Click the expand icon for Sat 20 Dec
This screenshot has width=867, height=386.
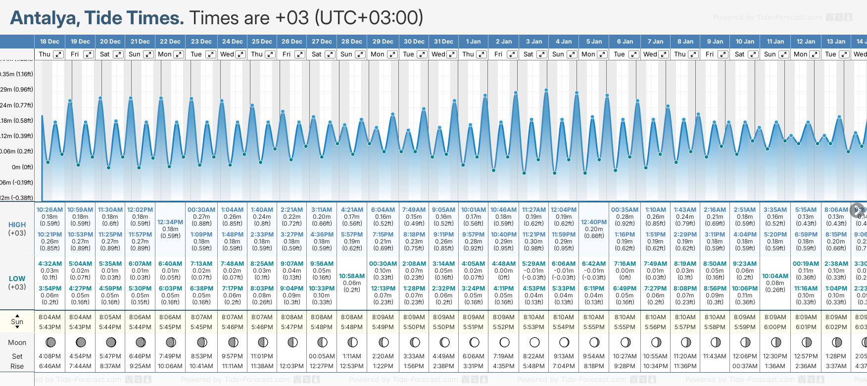click(118, 54)
